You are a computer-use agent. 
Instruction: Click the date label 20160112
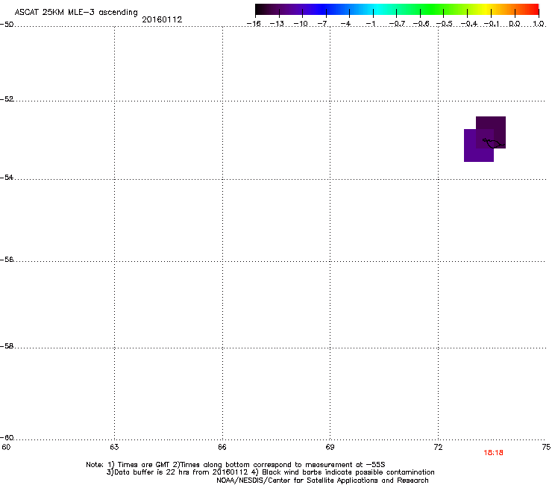tap(162, 19)
